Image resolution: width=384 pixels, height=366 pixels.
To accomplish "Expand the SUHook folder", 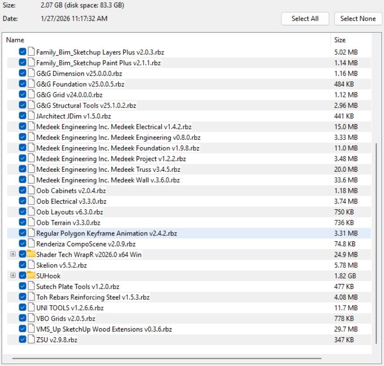I will [x=13, y=275].
